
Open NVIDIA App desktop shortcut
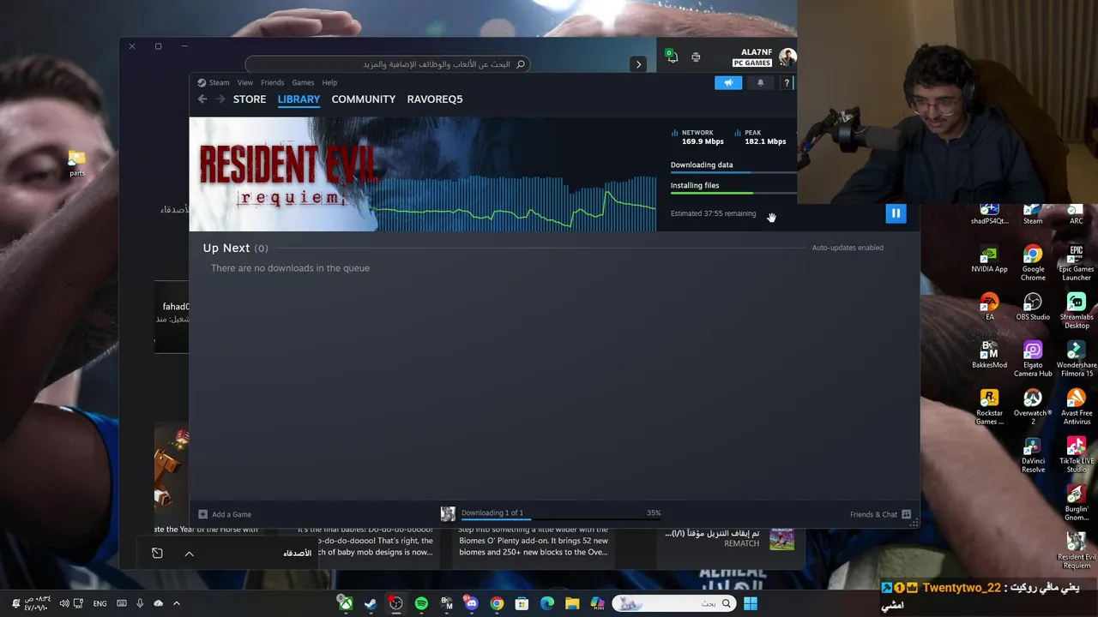click(989, 260)
